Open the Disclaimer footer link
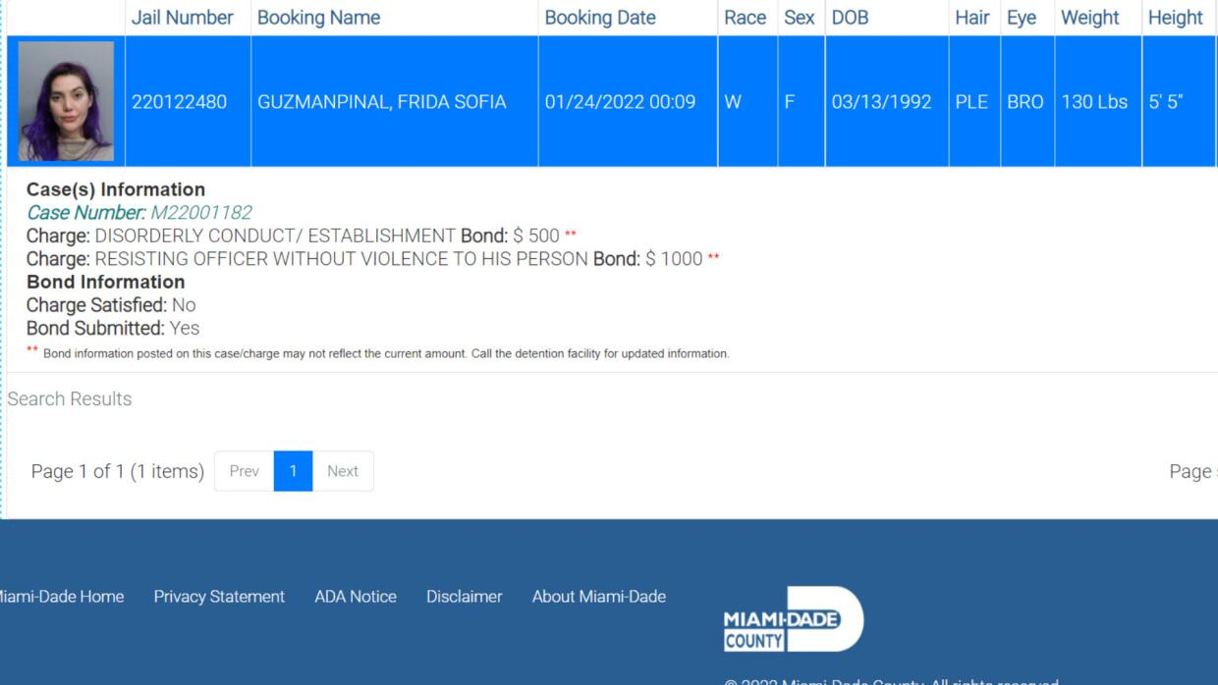1218x685 pixels. click(464, 597)
